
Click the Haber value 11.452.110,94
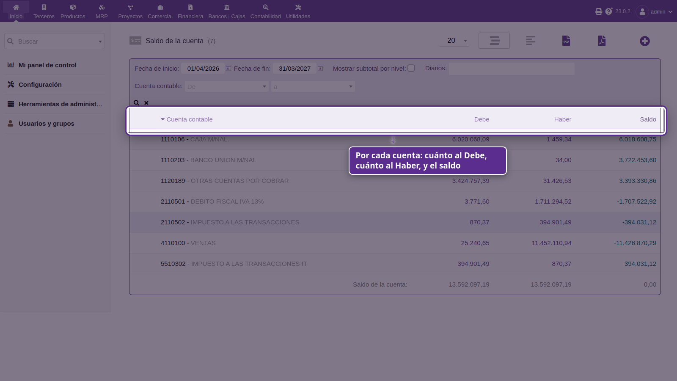(551, 243)
